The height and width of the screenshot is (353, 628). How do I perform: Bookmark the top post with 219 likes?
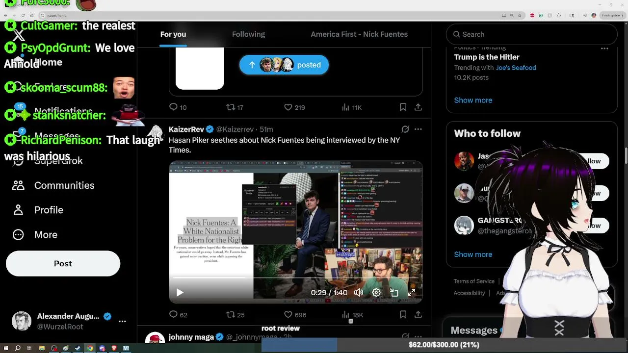[x=403, y=107]
